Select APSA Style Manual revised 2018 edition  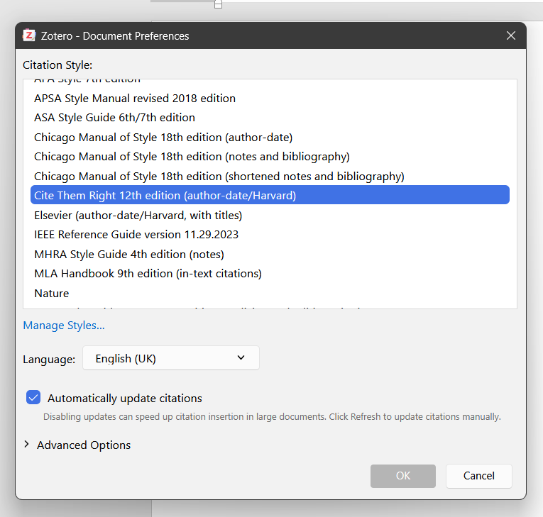[x=270, y=99]
